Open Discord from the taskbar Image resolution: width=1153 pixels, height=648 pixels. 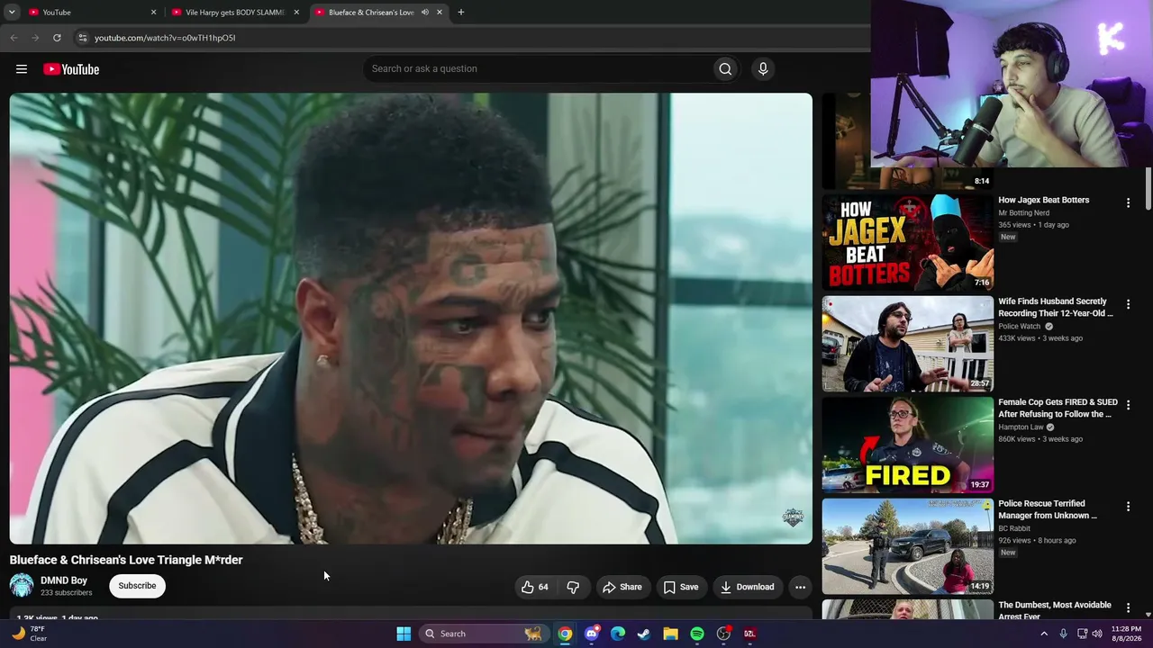(591, 634)
